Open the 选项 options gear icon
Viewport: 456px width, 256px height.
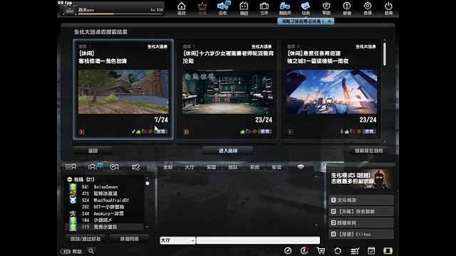coord(368,9)
